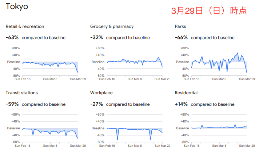This screenshot has height=150, width=263.
Task: Click the -66% parks value
Action: pyautogui.click(x=181, y=37)
